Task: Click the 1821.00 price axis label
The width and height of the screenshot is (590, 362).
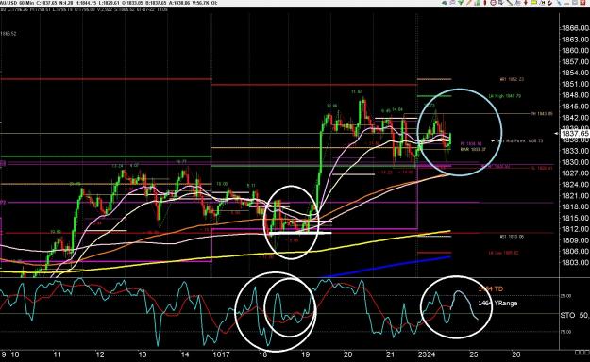Action: (575, 196)
